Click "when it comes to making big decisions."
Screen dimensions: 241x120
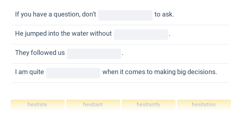tap(160, 72)
